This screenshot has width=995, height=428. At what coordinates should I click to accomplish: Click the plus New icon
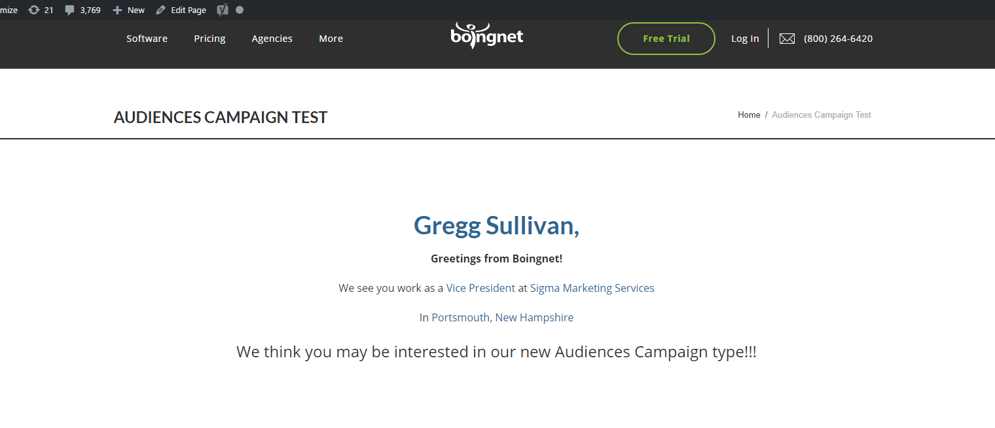[117, 10]
